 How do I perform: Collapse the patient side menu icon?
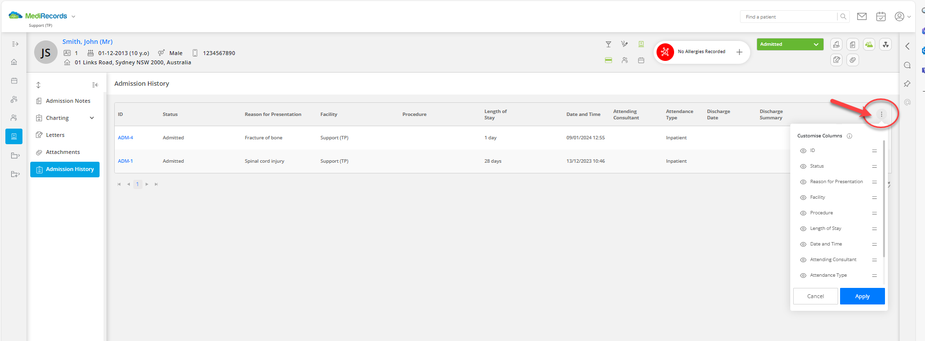(95, 85)
